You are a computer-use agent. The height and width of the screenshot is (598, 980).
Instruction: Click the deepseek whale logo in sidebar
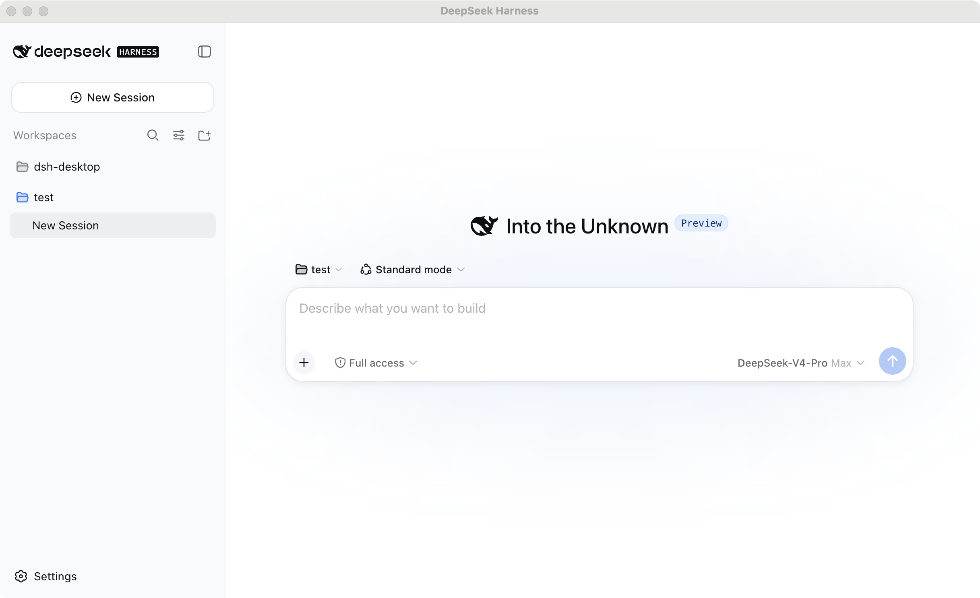(x=22, y=52)
